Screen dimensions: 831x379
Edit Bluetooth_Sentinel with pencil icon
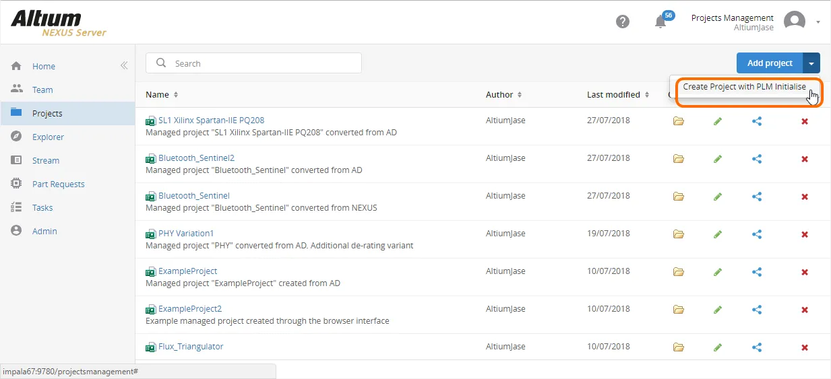coord(718,197)
